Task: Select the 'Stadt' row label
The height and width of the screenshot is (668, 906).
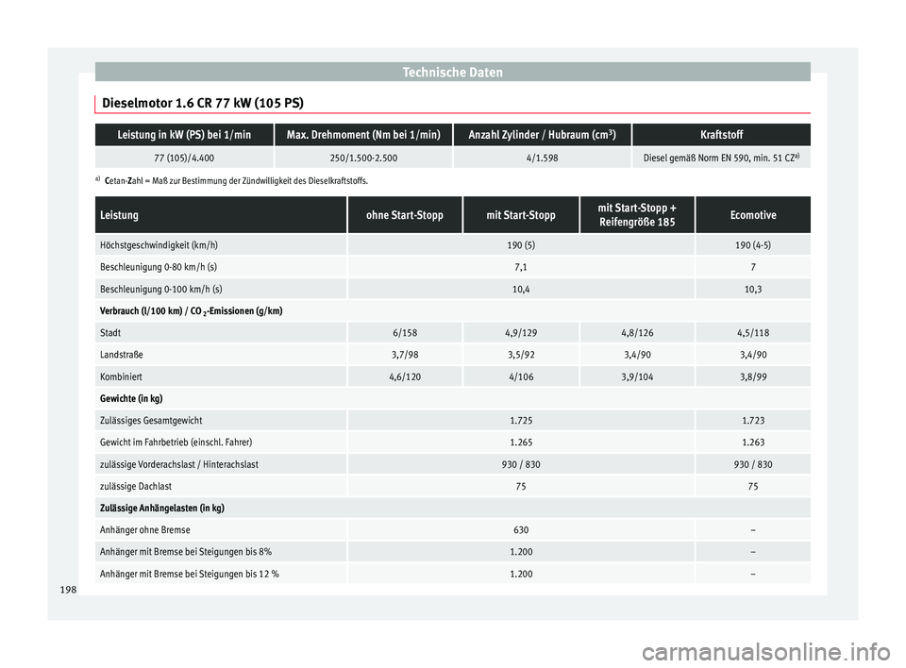Action: point(110,333)
